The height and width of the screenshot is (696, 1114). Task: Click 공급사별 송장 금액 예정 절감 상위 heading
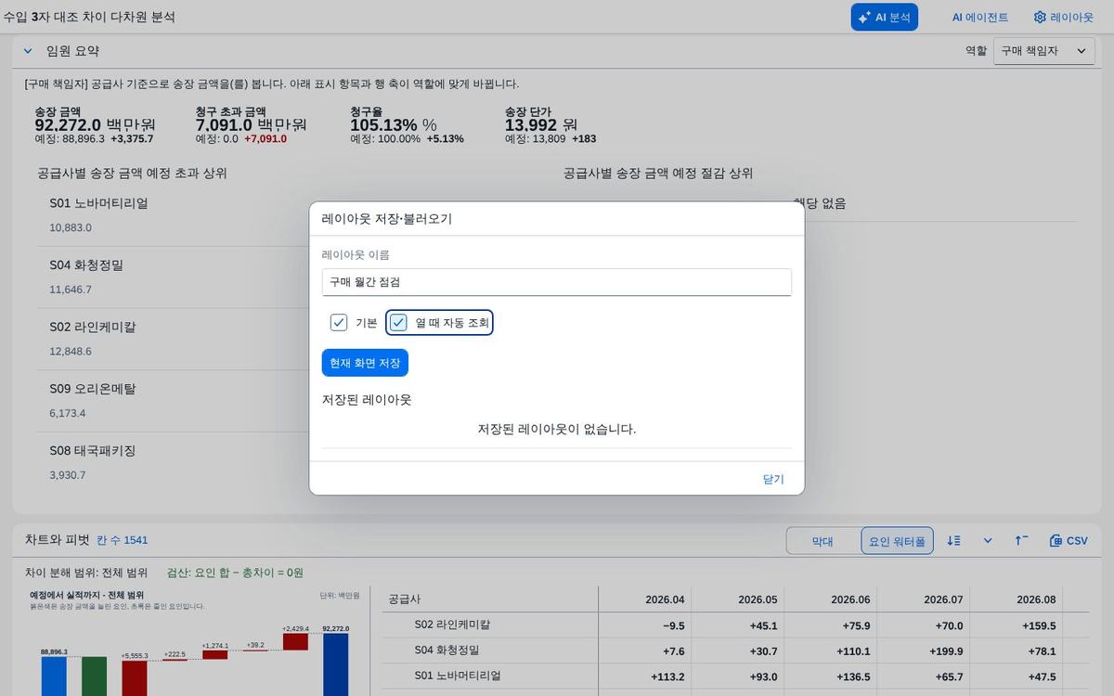pos(658,173)
